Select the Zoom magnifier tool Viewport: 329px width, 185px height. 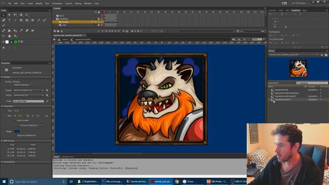15,36
